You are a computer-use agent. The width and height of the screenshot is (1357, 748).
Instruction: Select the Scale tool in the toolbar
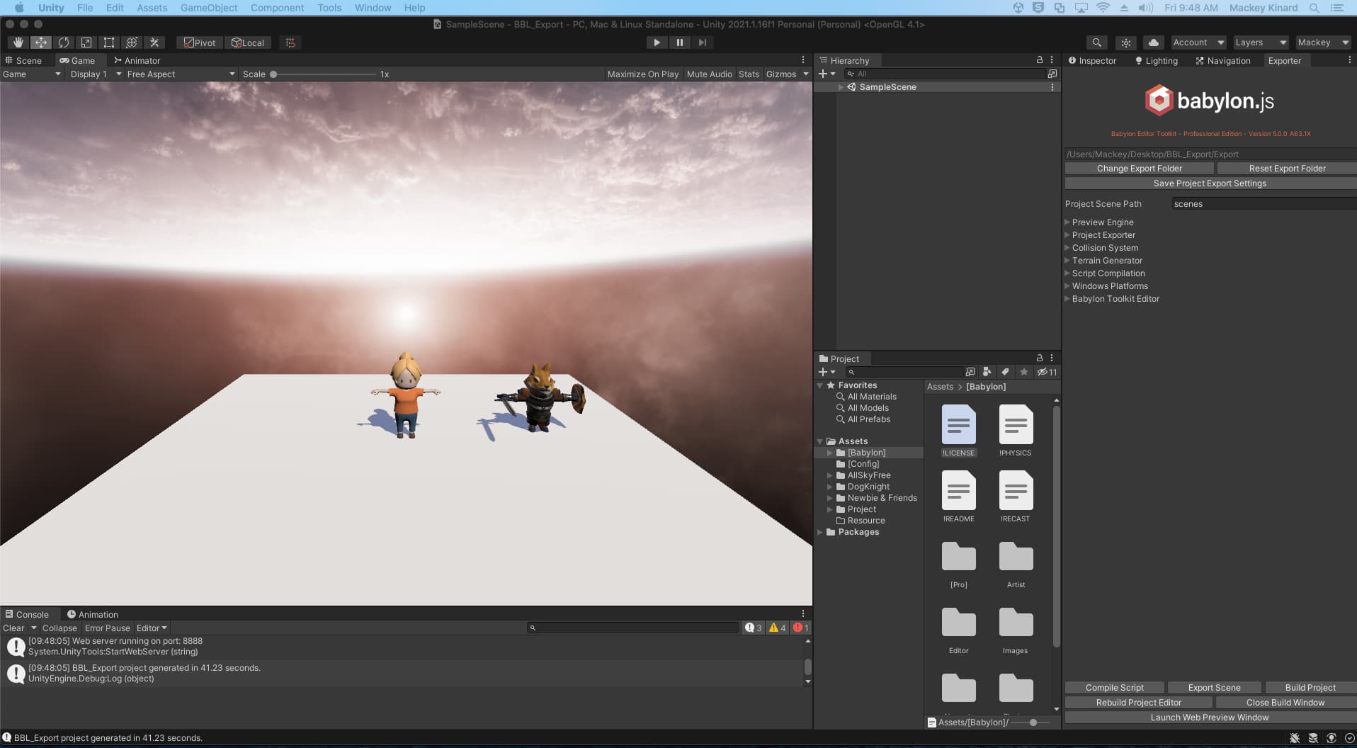click(x=86, y=42)
